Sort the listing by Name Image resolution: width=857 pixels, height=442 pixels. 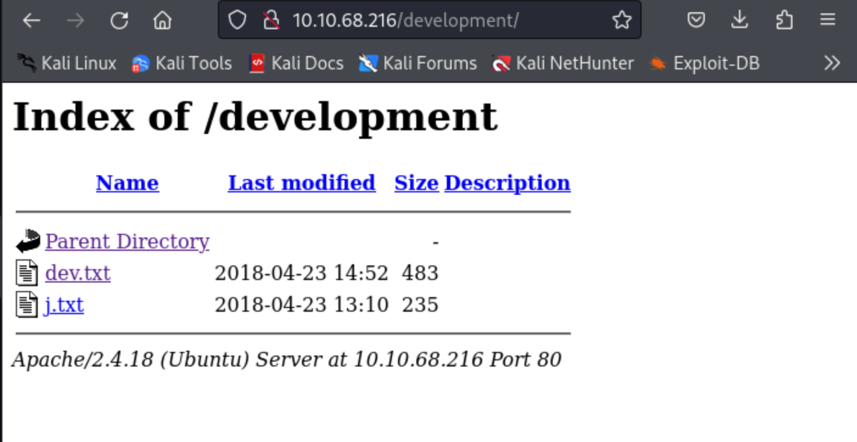(127, 183)
